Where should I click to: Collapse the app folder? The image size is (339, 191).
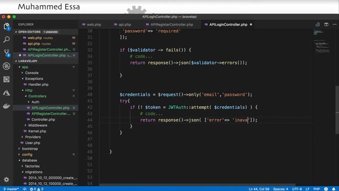point(20,67)
